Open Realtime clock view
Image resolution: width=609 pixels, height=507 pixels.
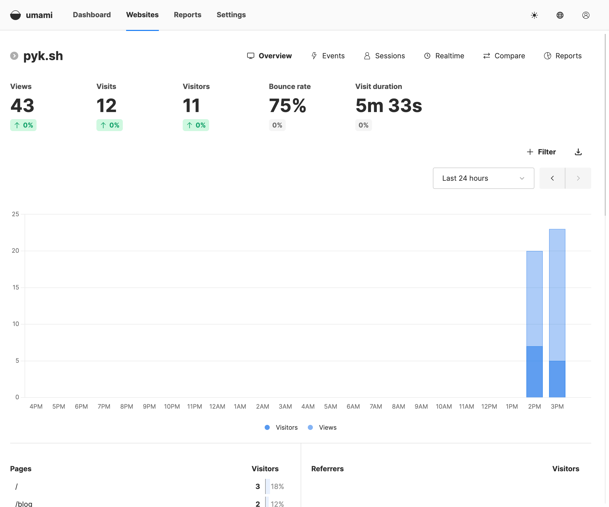[444, 56]
